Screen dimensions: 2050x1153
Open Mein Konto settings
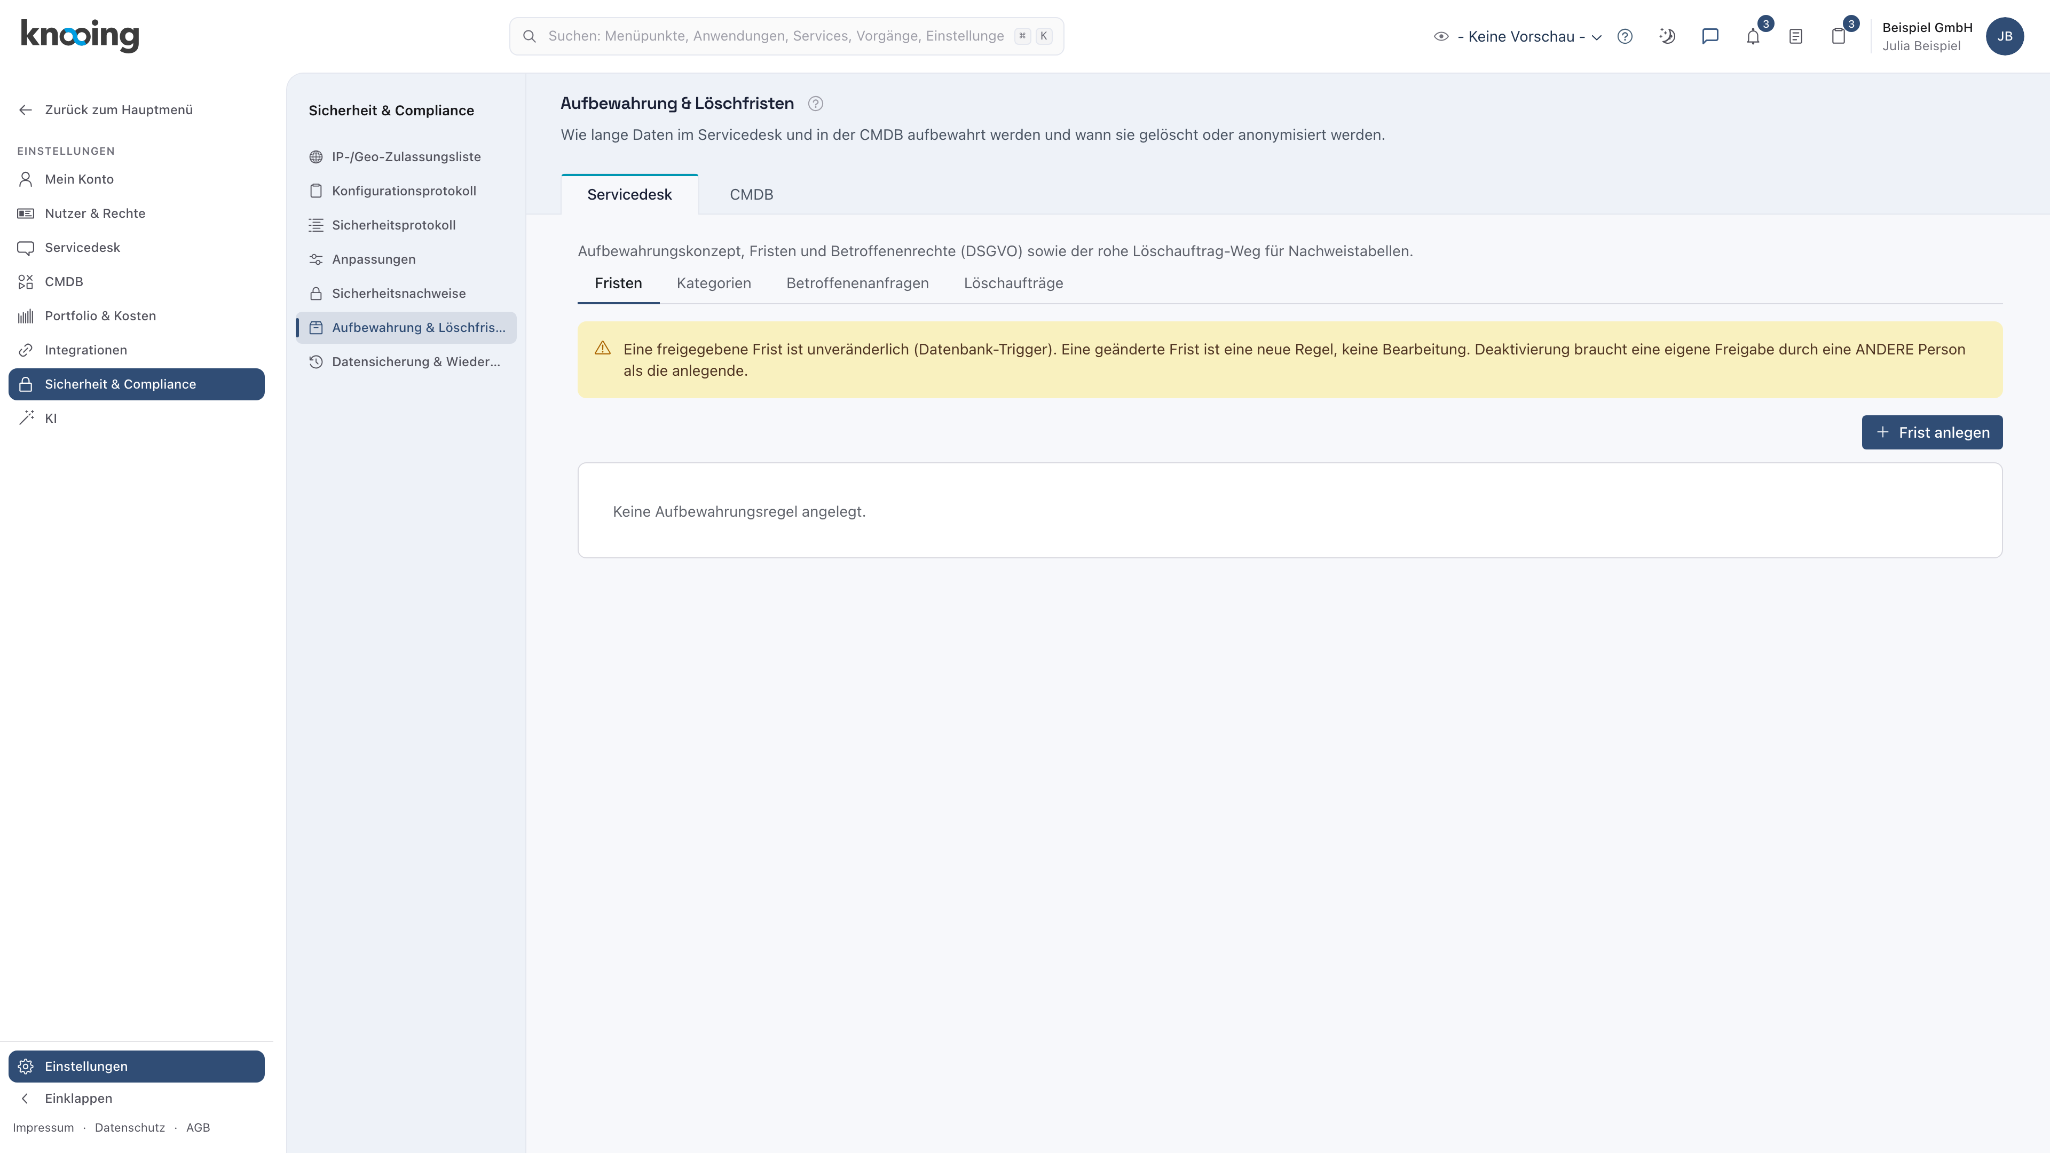[137, 179]
